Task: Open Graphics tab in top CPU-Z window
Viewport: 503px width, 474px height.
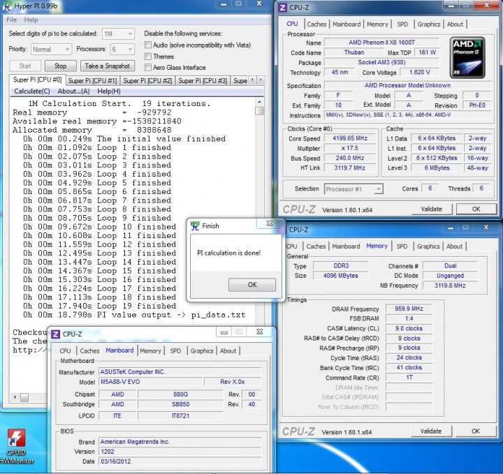Action: [x=429, y=24]
